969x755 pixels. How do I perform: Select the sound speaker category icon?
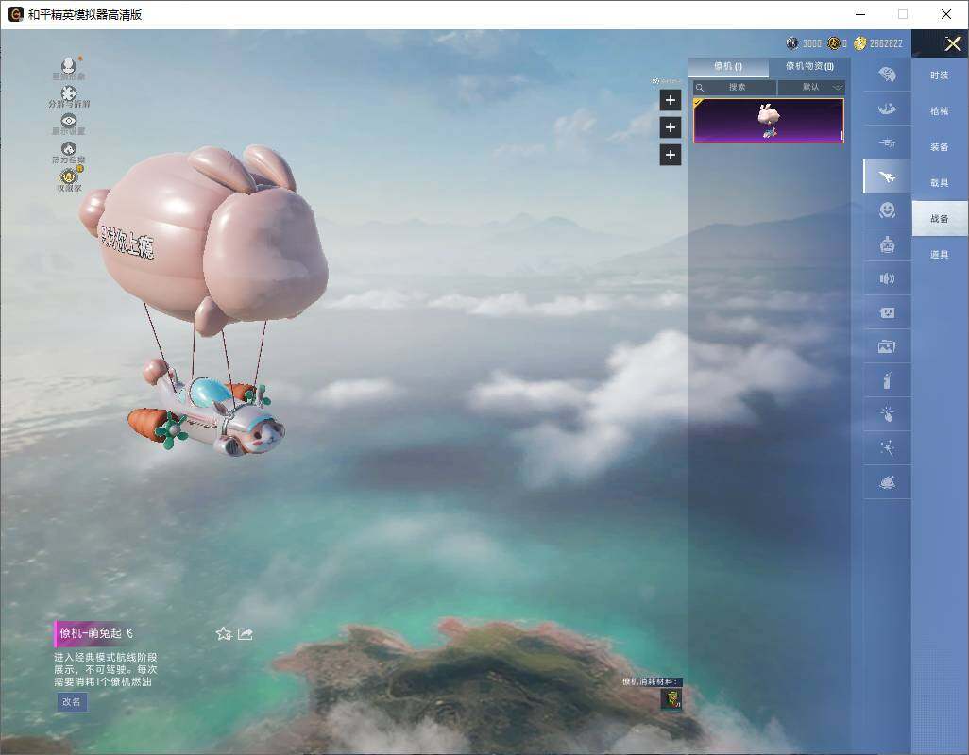(887, 278)
